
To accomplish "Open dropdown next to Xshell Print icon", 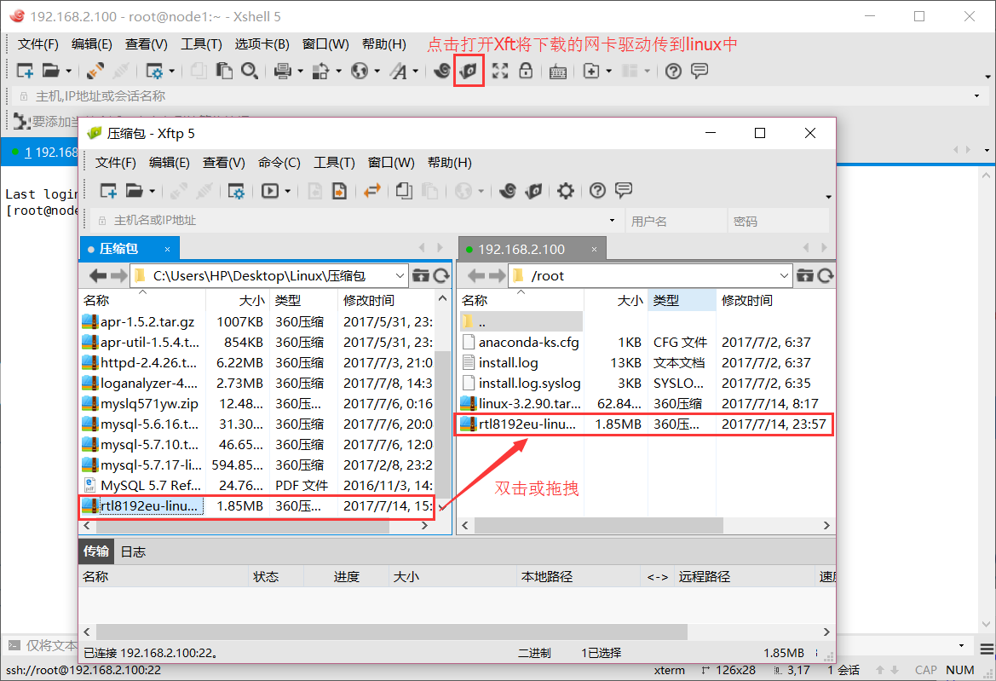I will point(300,71).
